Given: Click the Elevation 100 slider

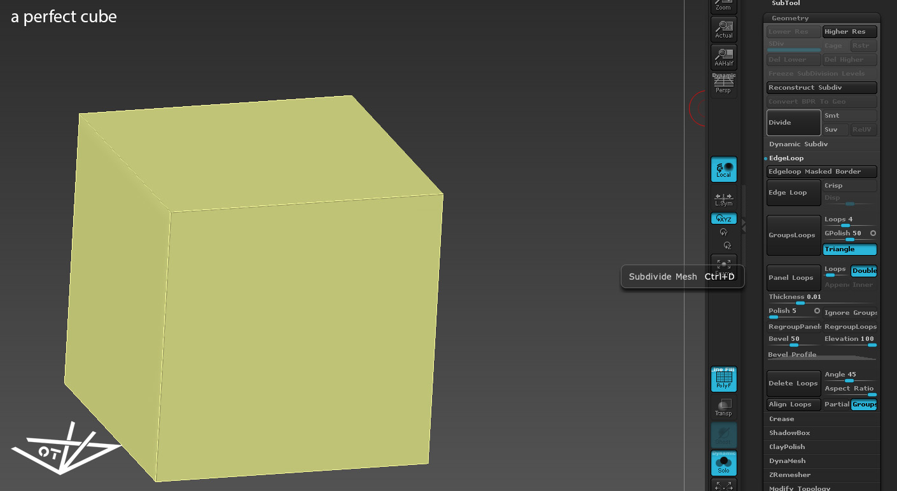Looking at the screenshot, I should pos(850,341).
